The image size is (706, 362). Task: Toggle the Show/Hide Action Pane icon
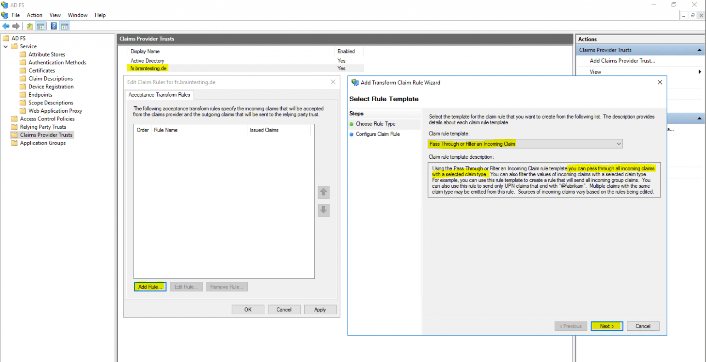(65, 26)
